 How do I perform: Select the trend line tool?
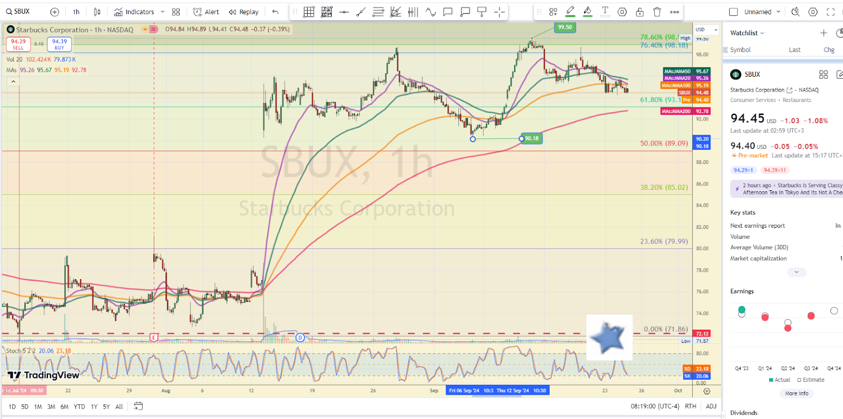[361, 12]
